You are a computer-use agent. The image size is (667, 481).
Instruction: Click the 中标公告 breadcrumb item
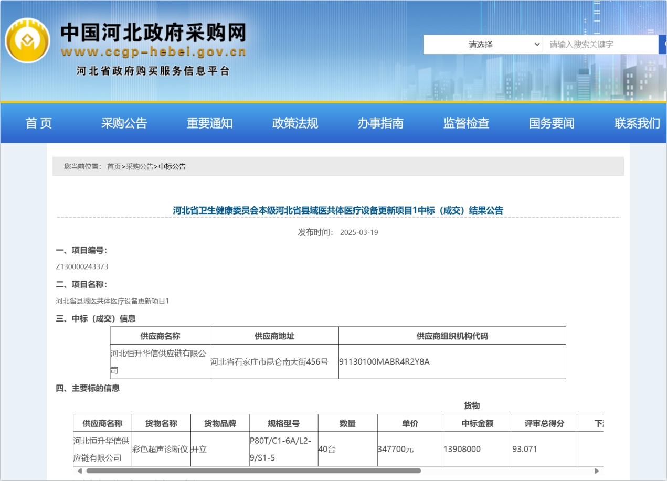[x=172, y=166]
